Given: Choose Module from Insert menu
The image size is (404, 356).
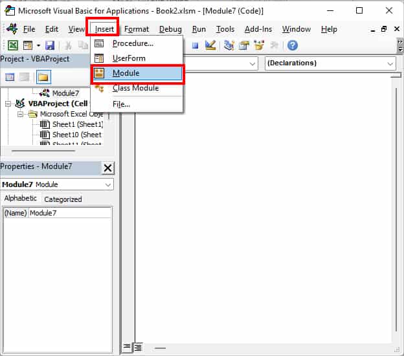Looking at the screenshot, I should [137, 73].
